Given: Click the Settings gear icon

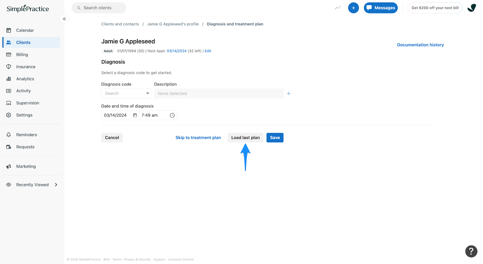Looking at the screenshot, I should coord(9,115).
